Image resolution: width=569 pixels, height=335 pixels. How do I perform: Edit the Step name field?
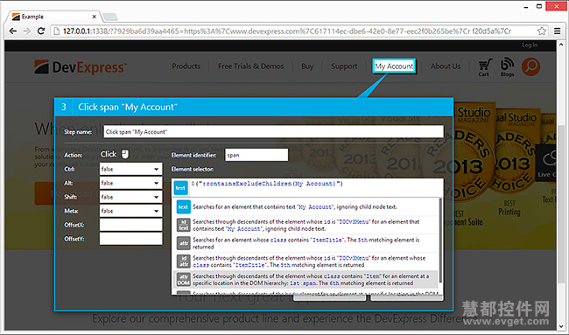[x=274, y=131]
